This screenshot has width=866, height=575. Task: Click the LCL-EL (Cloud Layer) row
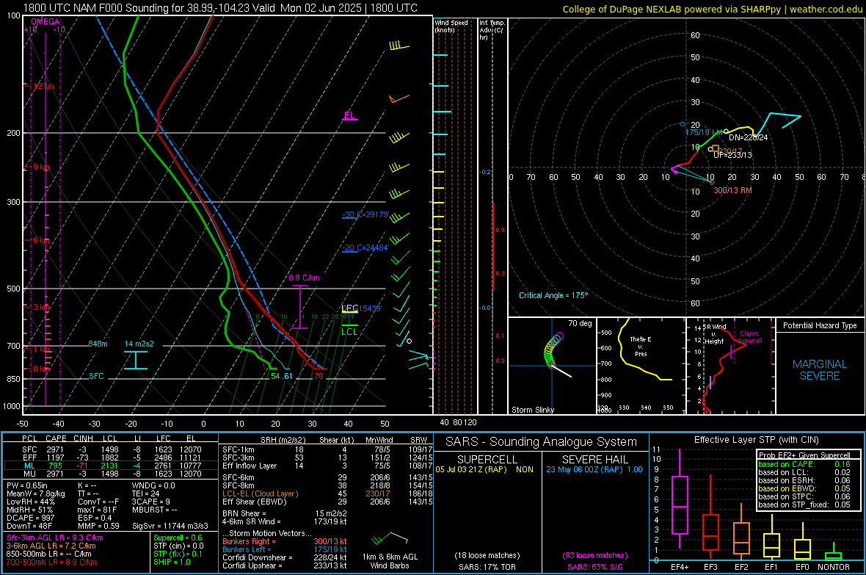click(327, 493)
